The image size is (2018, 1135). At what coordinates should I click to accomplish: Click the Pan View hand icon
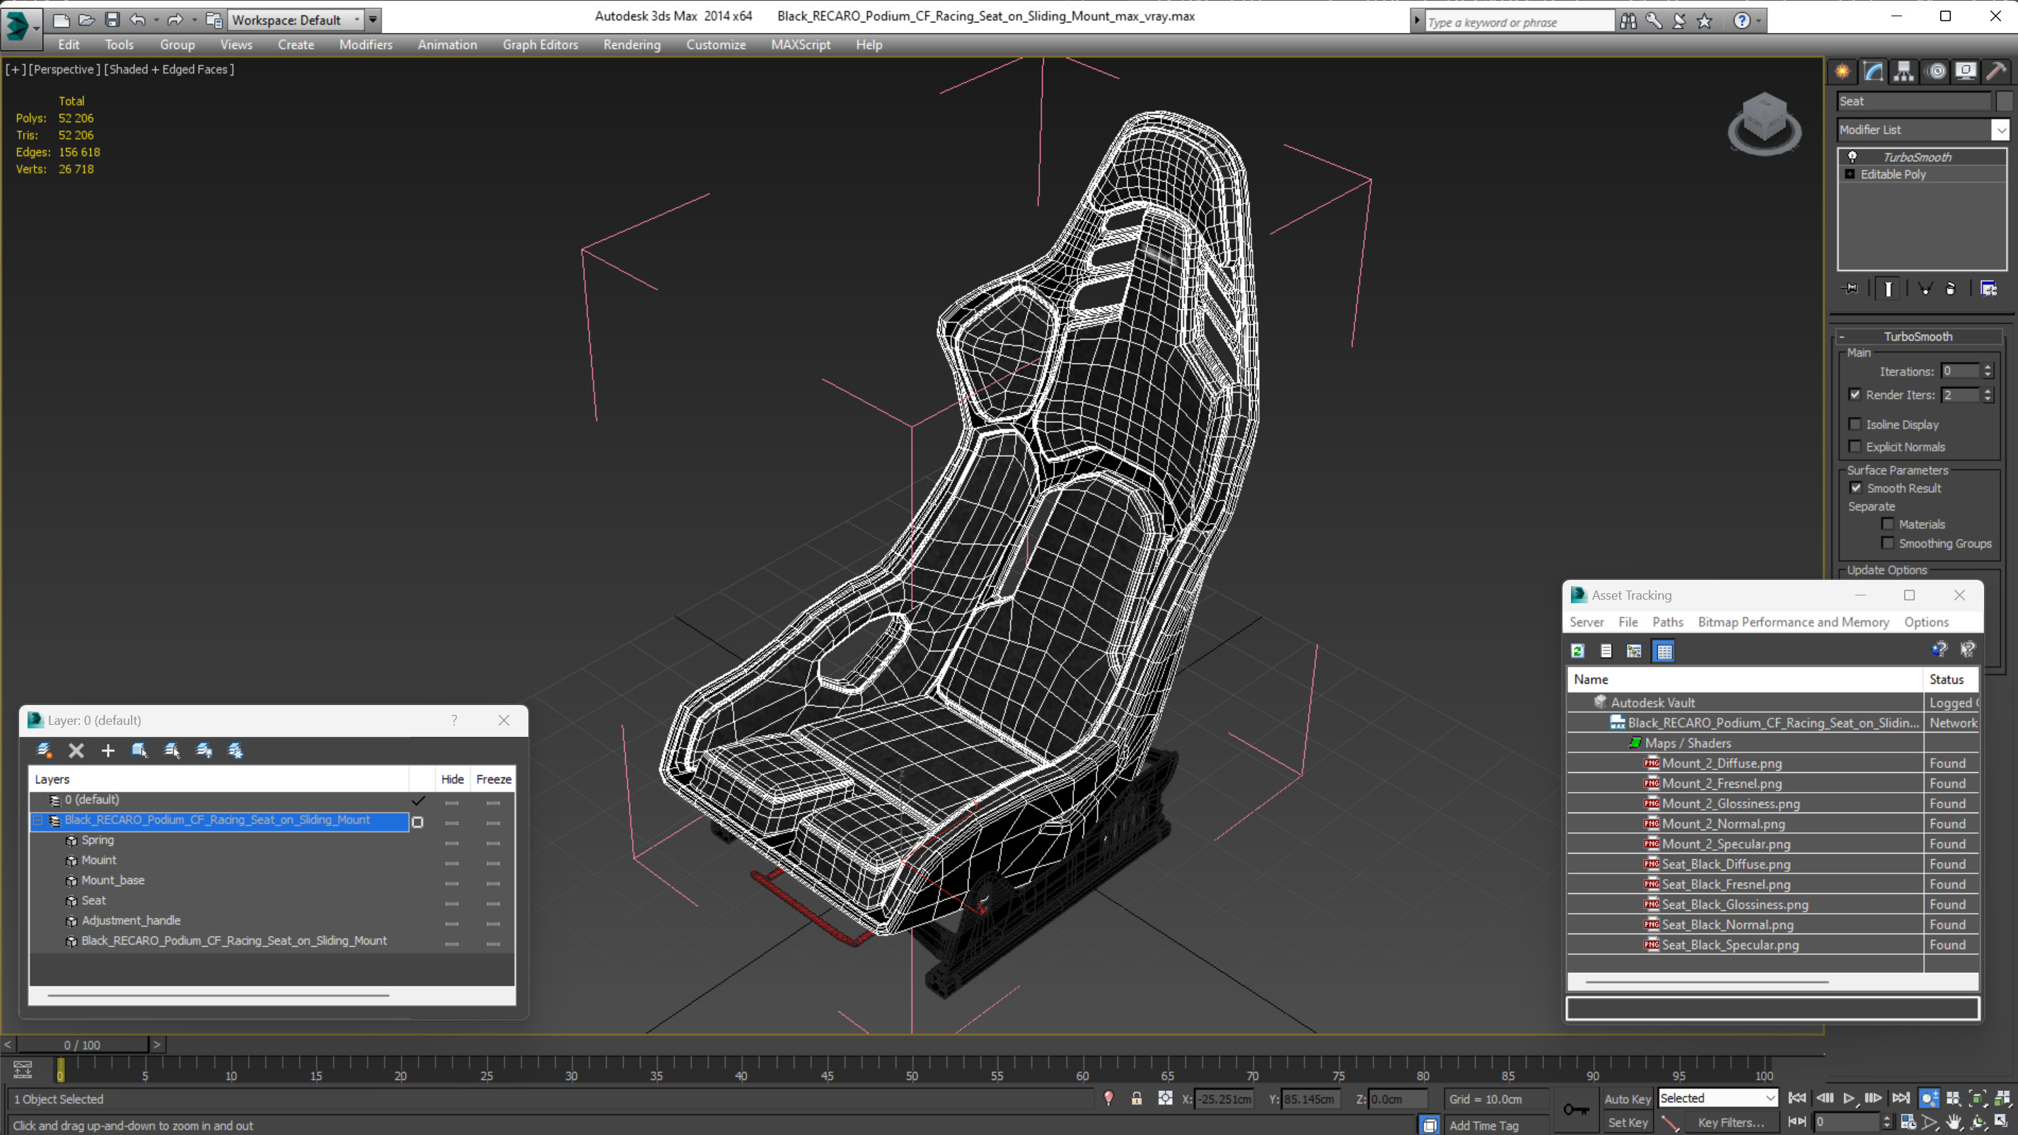pos(1954,1122)
